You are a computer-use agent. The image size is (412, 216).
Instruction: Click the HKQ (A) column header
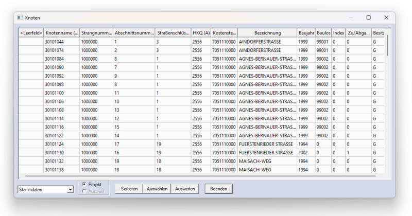click(201, 33)
